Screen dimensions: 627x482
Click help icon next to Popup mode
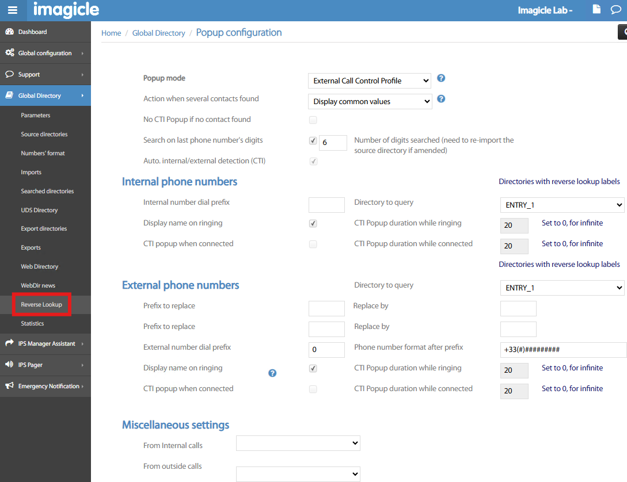coord(441,78)
